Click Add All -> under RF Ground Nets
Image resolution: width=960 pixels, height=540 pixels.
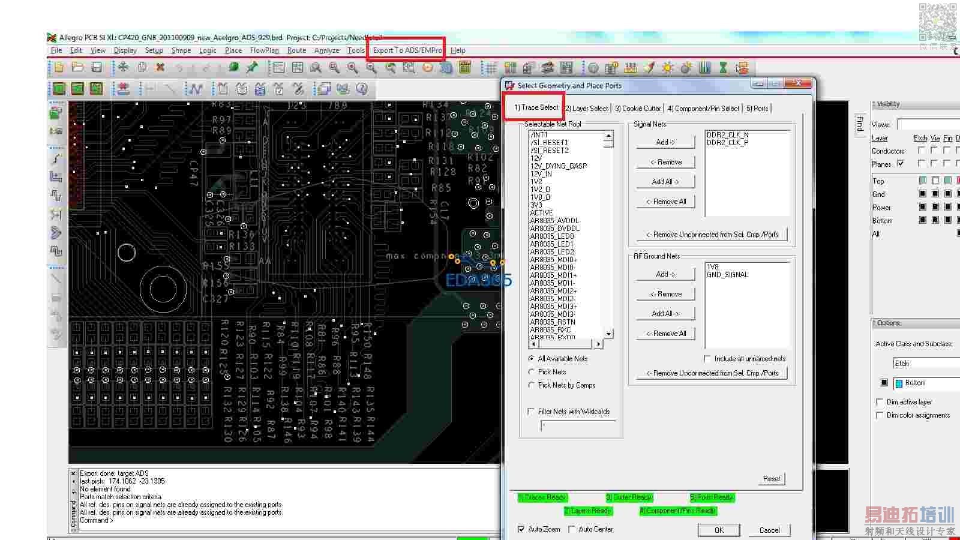pyautogui.click(x=665, y=314)
